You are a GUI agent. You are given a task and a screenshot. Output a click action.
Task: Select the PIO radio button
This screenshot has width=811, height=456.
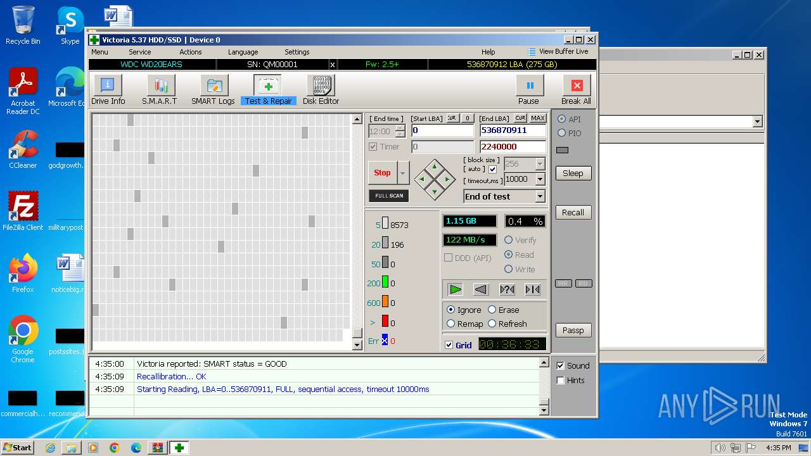pyautogui.click(x=561, y=133)
